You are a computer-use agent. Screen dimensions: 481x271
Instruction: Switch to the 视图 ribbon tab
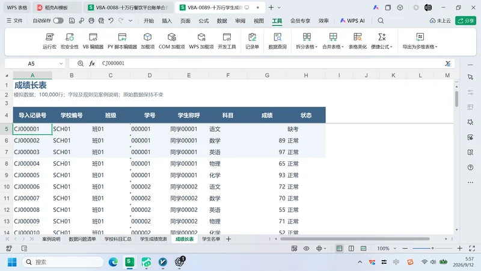click(259, 20)
